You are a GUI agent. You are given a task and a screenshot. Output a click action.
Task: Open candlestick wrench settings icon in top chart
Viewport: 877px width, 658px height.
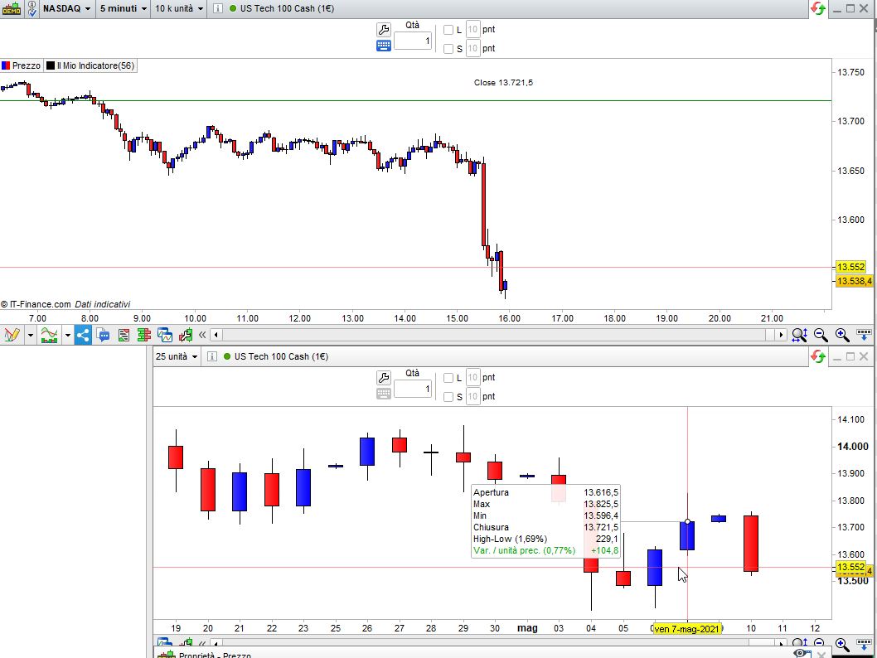coord(186,335)
